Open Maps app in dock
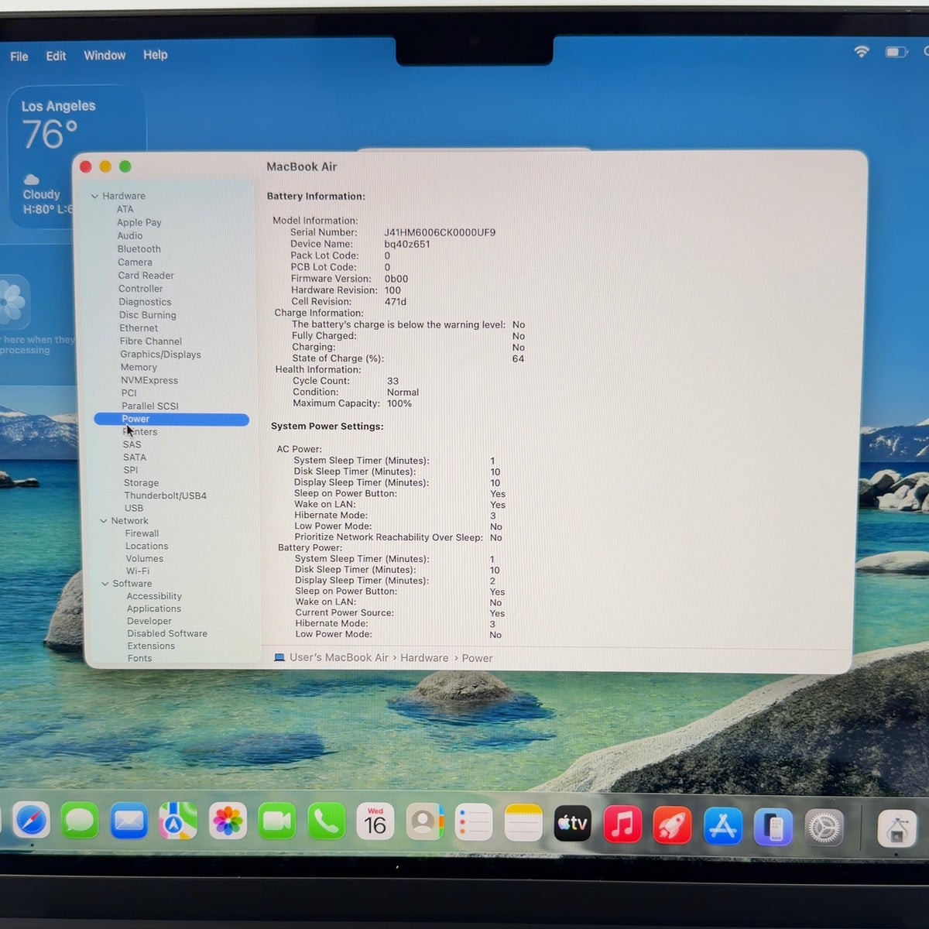 (x=178, y=821)
